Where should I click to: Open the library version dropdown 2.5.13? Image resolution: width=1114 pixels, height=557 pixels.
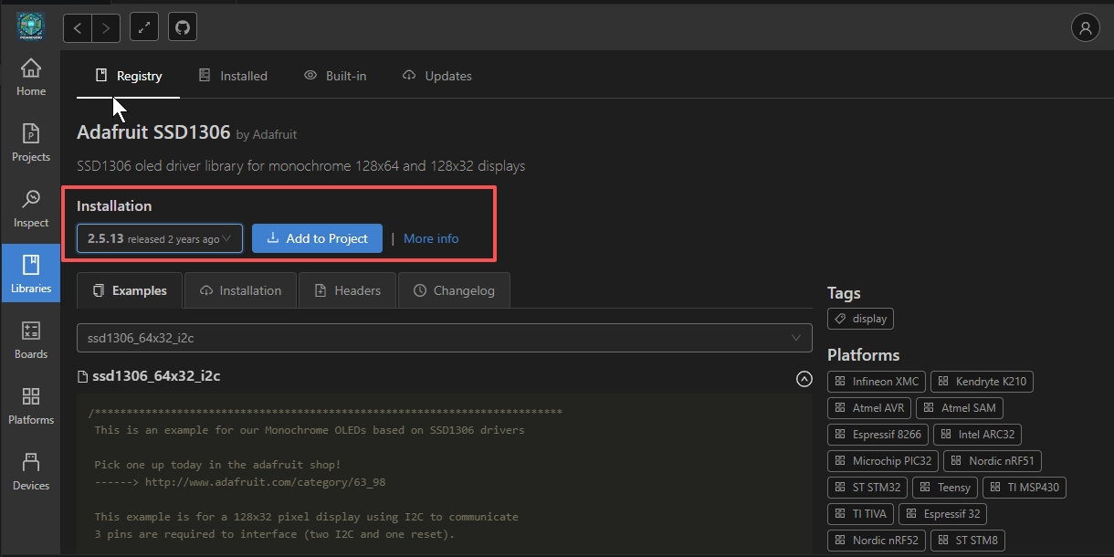tap(160, 238)
